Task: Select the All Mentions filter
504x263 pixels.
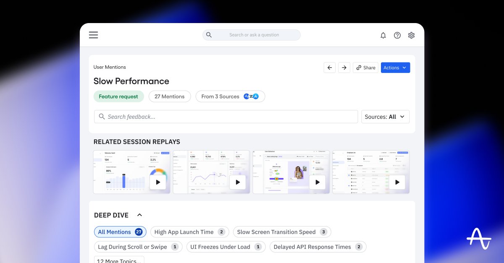Action: pos(120,232)
